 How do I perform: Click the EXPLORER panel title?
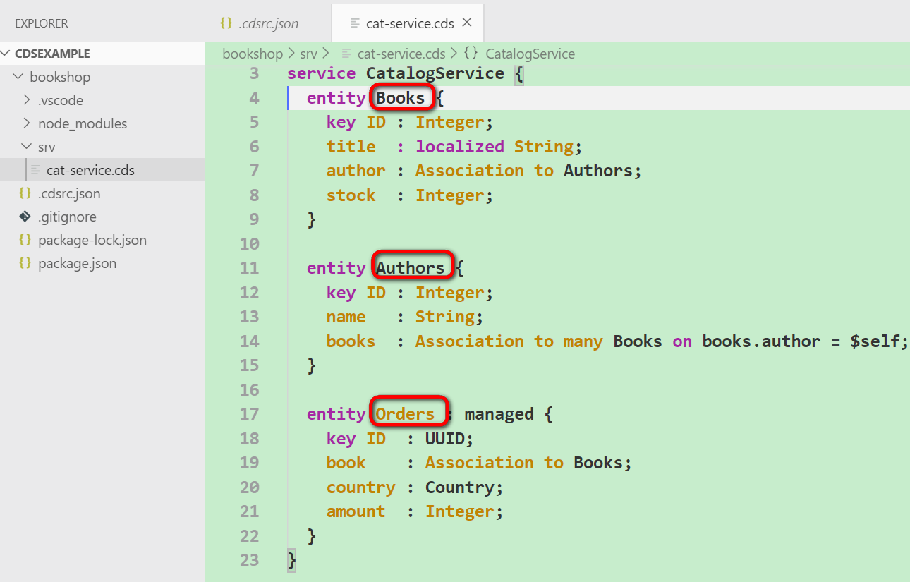click(x=42, y=23)
